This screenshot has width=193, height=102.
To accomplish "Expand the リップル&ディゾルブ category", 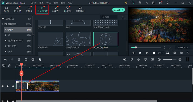I will coord(6,41).
